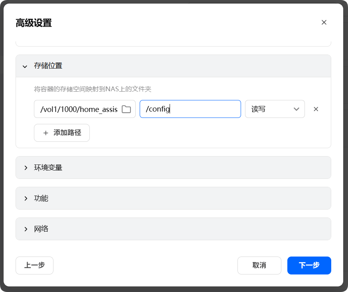Close the 高级设置 dialog
348x292 pixels.
coord(324,22)
